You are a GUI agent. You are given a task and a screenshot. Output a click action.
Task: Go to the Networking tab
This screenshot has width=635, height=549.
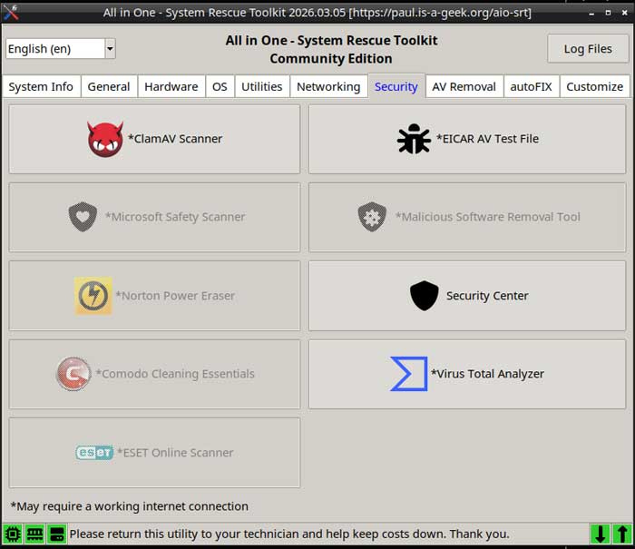(x=328, y=87)
